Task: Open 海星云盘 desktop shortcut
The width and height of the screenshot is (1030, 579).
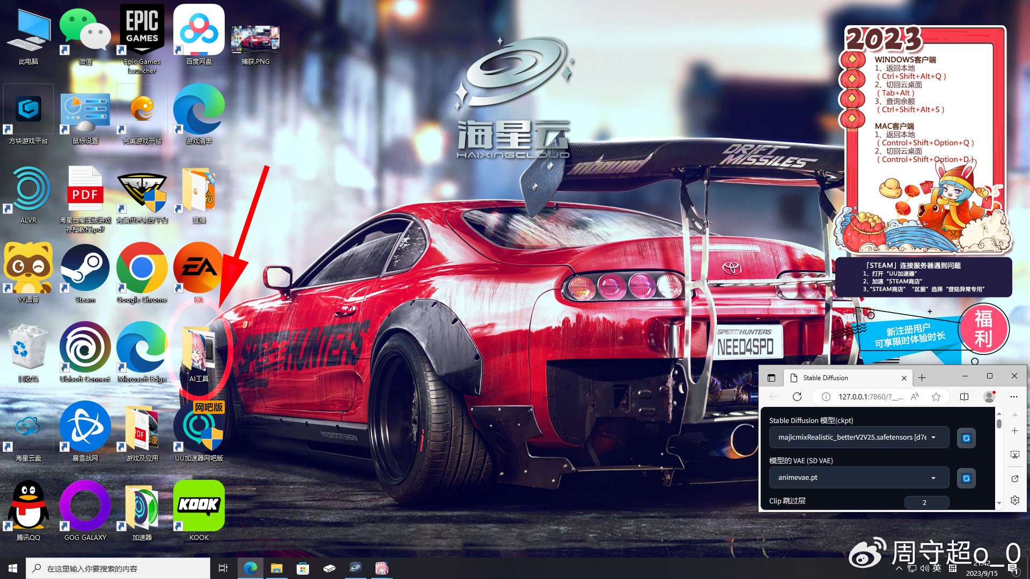Action: pyautogui.click(x=28, y=432)
